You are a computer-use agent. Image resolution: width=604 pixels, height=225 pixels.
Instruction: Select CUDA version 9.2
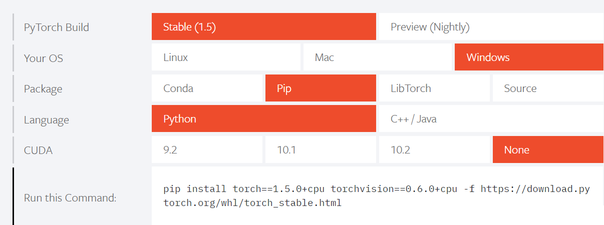coord(207,150)
